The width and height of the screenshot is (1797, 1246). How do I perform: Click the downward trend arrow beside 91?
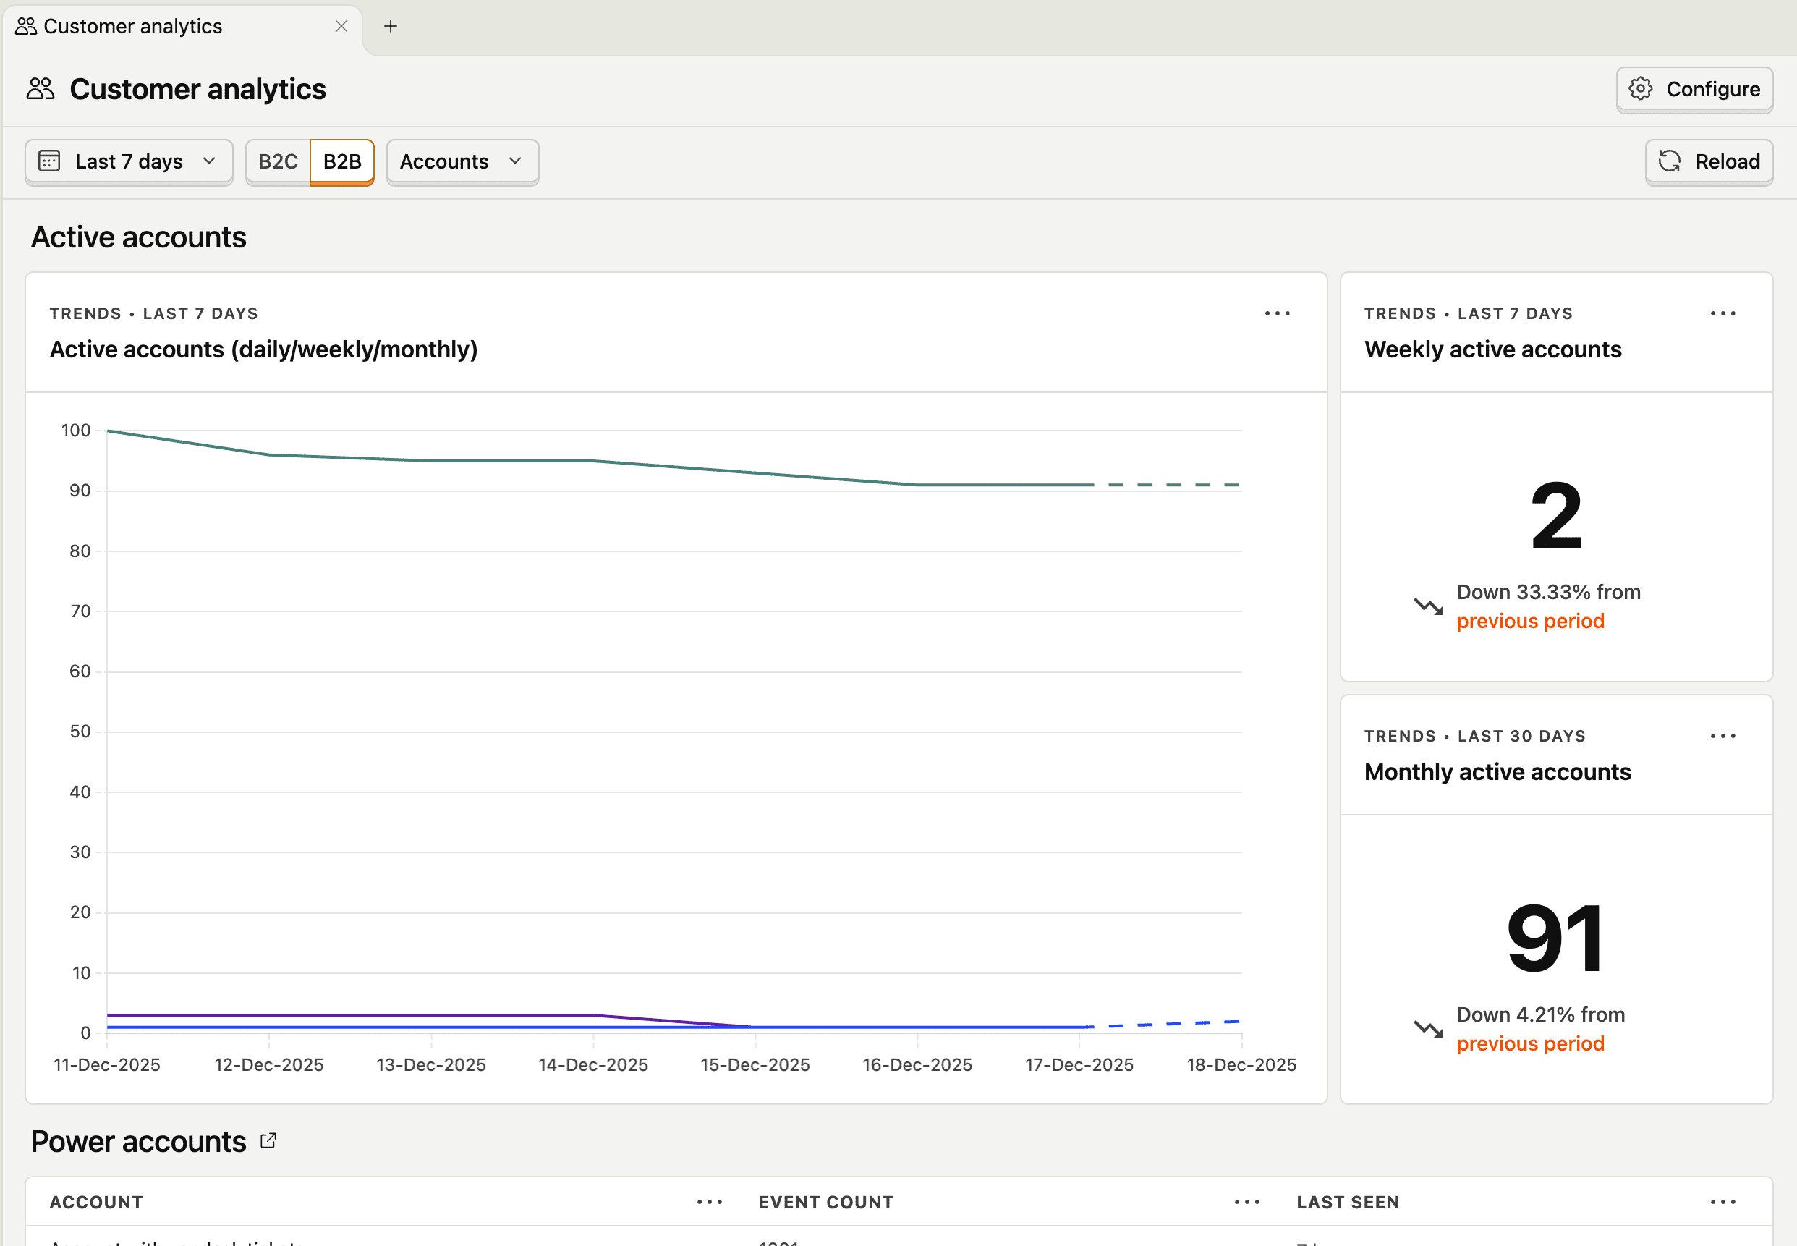click(x=1429, y=1029)
